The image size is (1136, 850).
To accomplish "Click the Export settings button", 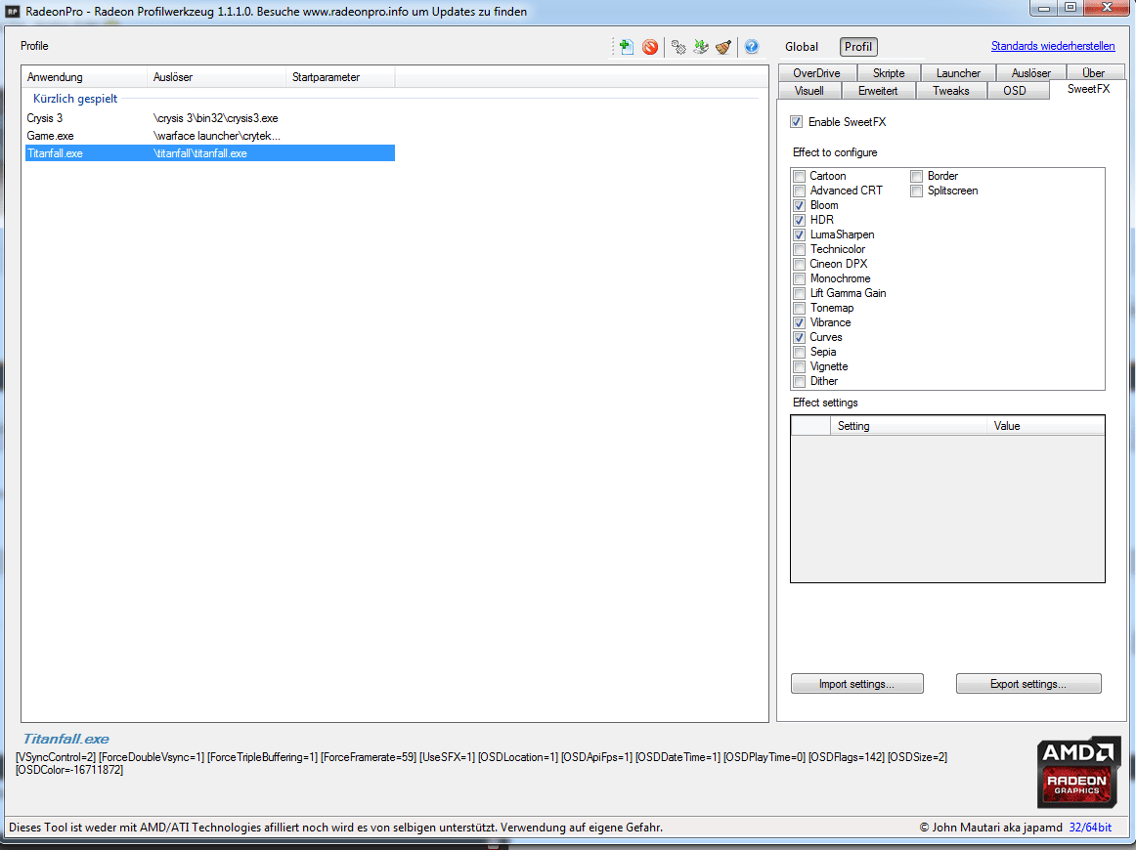I will (x=1028, y=684).
